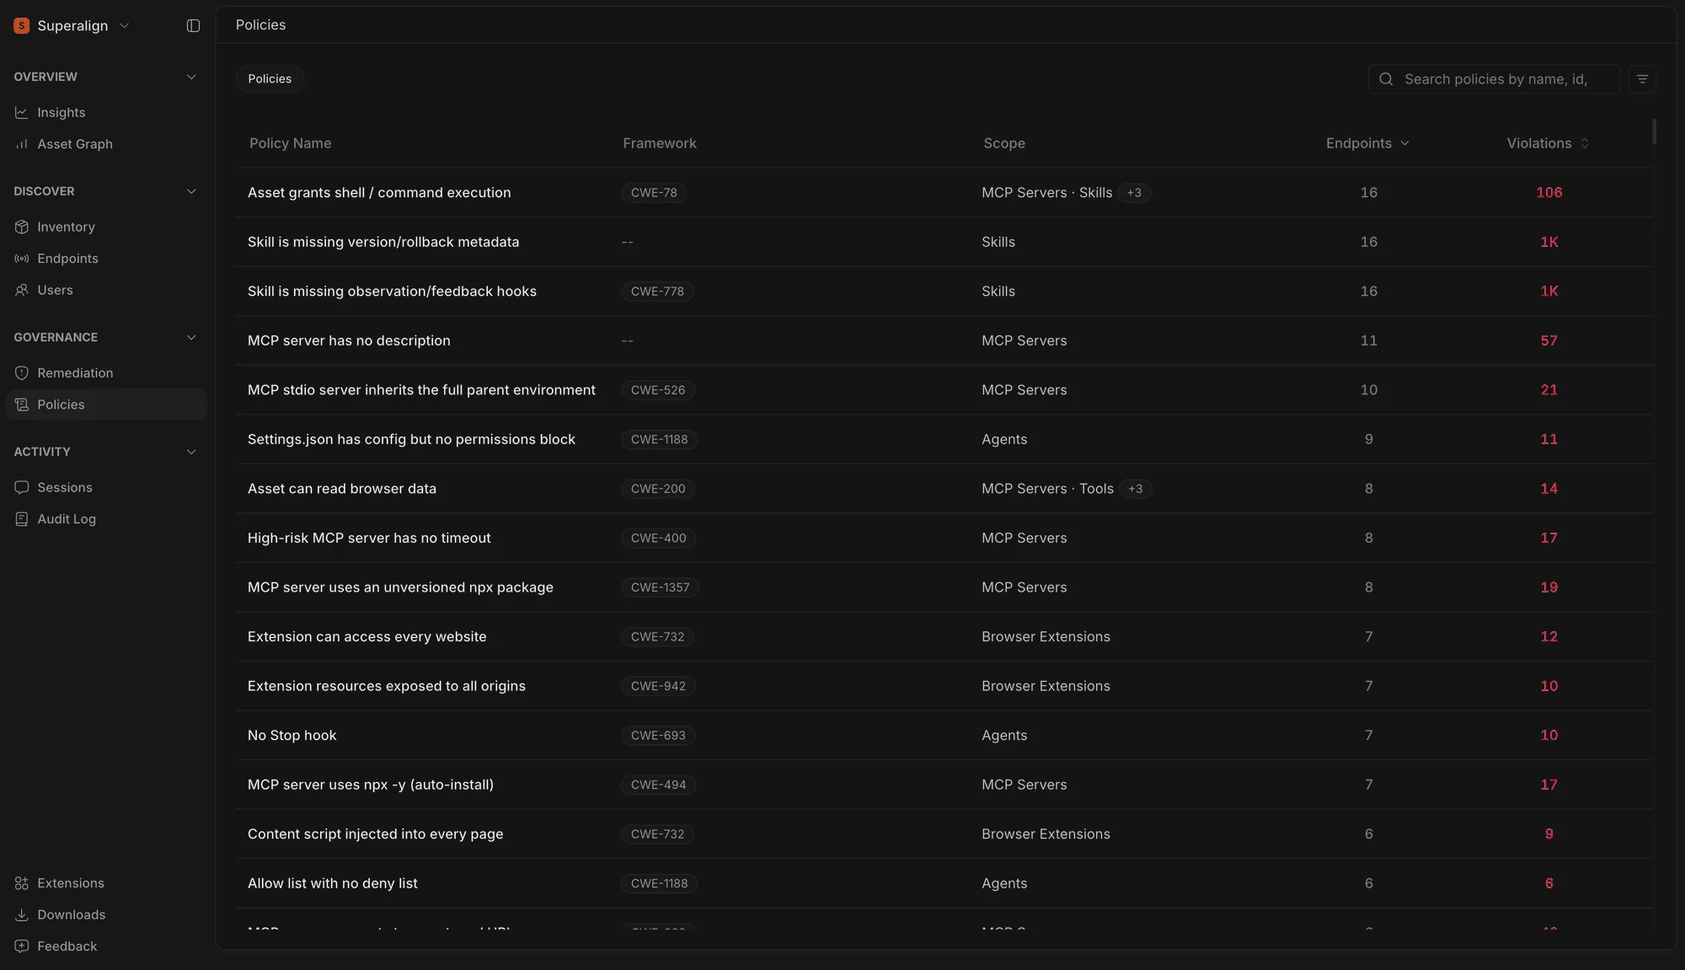The image size is (1685, 970).
Task: Collapse the Activity section chevron
Action: click(191, 452)
